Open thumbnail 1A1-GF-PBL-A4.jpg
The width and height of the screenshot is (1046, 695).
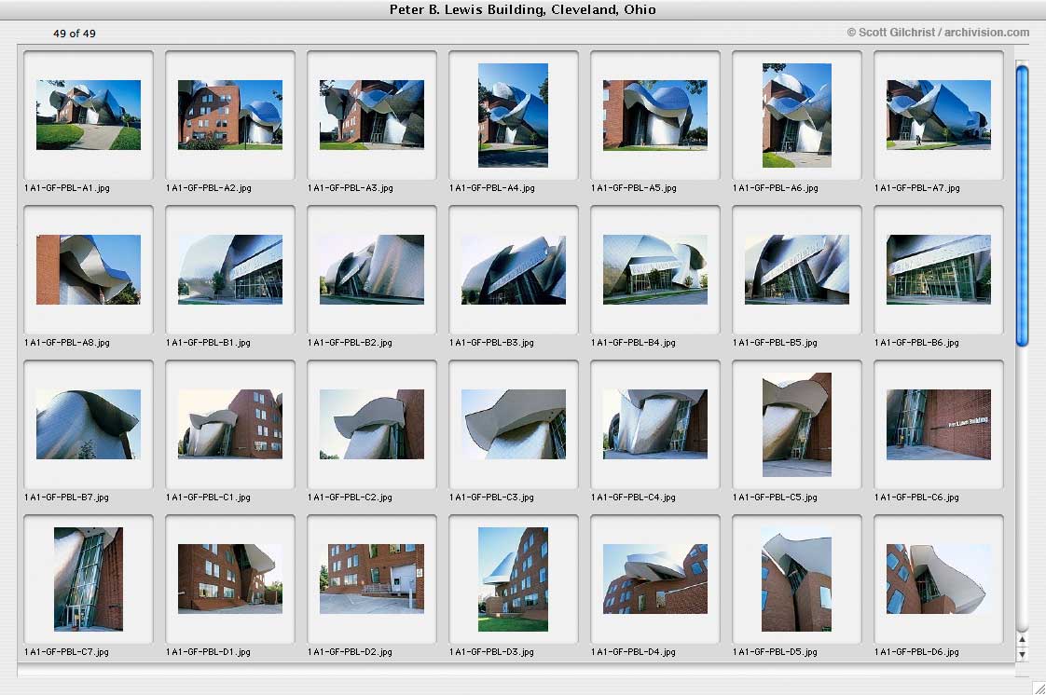(x=513, y=116)
